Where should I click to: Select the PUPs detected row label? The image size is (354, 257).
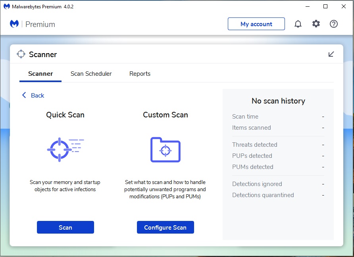click(252, 156)
